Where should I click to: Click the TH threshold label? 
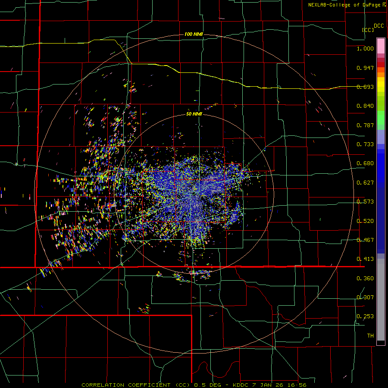pos(370,336)
